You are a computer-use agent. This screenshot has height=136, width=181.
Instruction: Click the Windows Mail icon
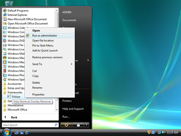pyautogui.click(x=5, y=54)
